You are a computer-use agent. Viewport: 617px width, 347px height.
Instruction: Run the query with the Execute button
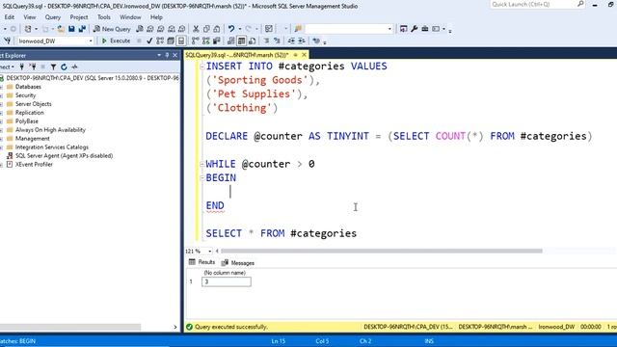coord(116,40)
